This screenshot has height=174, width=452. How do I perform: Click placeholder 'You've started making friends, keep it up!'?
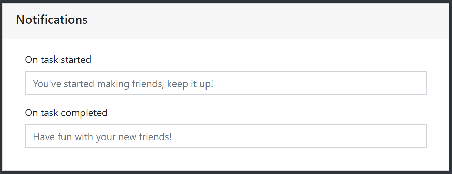pos(123,83)
